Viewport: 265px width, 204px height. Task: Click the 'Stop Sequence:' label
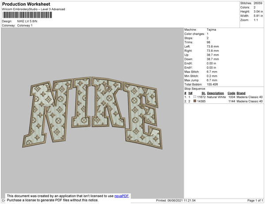pyautogui.click(x=195, y=89)
